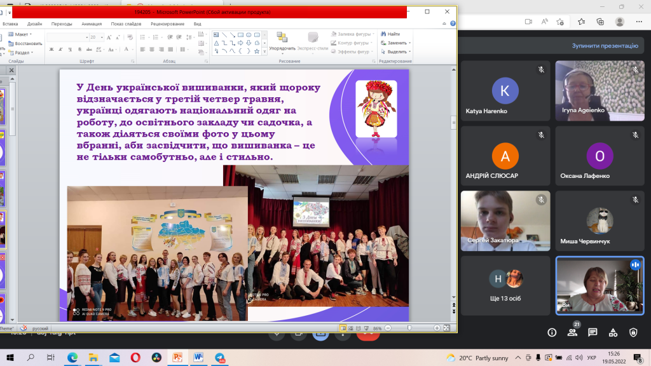Viewport: 651px width, 366px height.
Task: Expand the Макет (Layout) dropdown
Action: pyautogui.click(x=21, y=34)
